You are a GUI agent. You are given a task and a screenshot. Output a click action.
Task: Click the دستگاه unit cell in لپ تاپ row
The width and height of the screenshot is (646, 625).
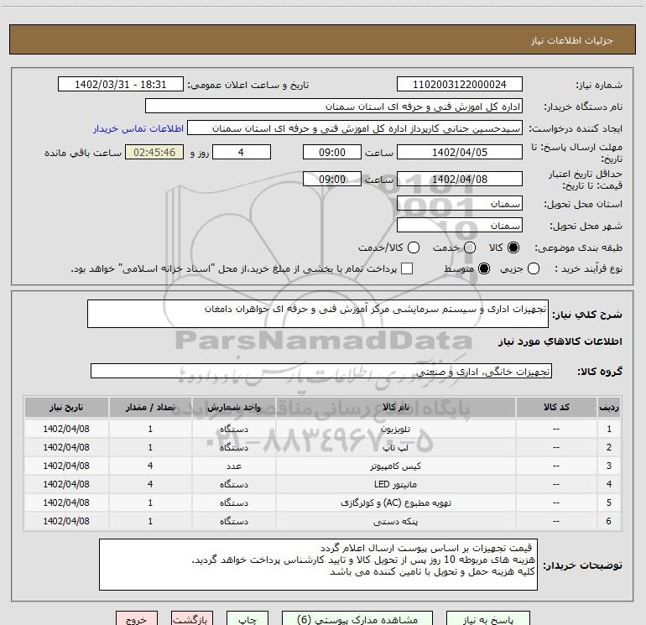click(x=233, y=447)
